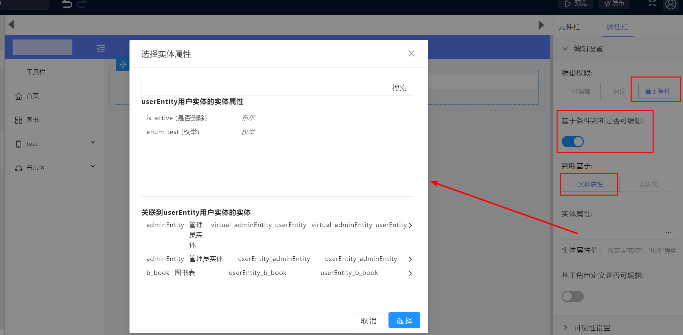Click the right page arrow icon
The image size is (683, 335).
point(541,25)
